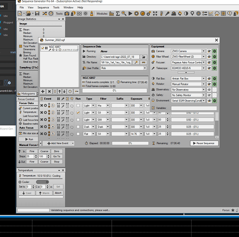This screenshot has width=239, height=237.
Task: Toggle the NGC 6857 target checkbox
Action: click(43, 48)
